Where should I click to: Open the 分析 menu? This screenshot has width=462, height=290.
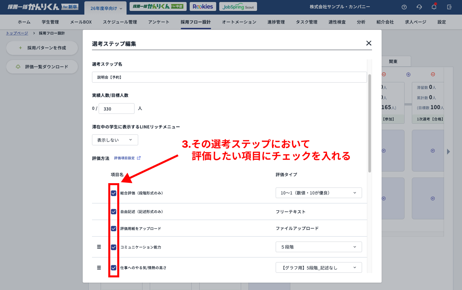click(x=361, y=22)
